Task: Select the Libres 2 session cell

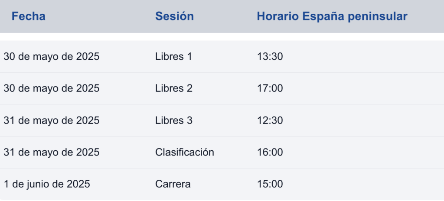Action: pos(173,88)
